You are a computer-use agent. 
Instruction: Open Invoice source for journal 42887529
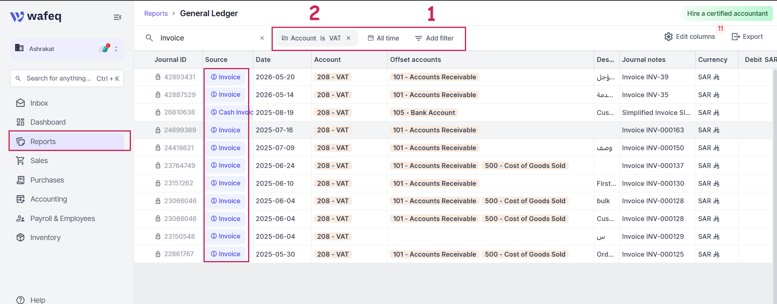click(226, 95)
